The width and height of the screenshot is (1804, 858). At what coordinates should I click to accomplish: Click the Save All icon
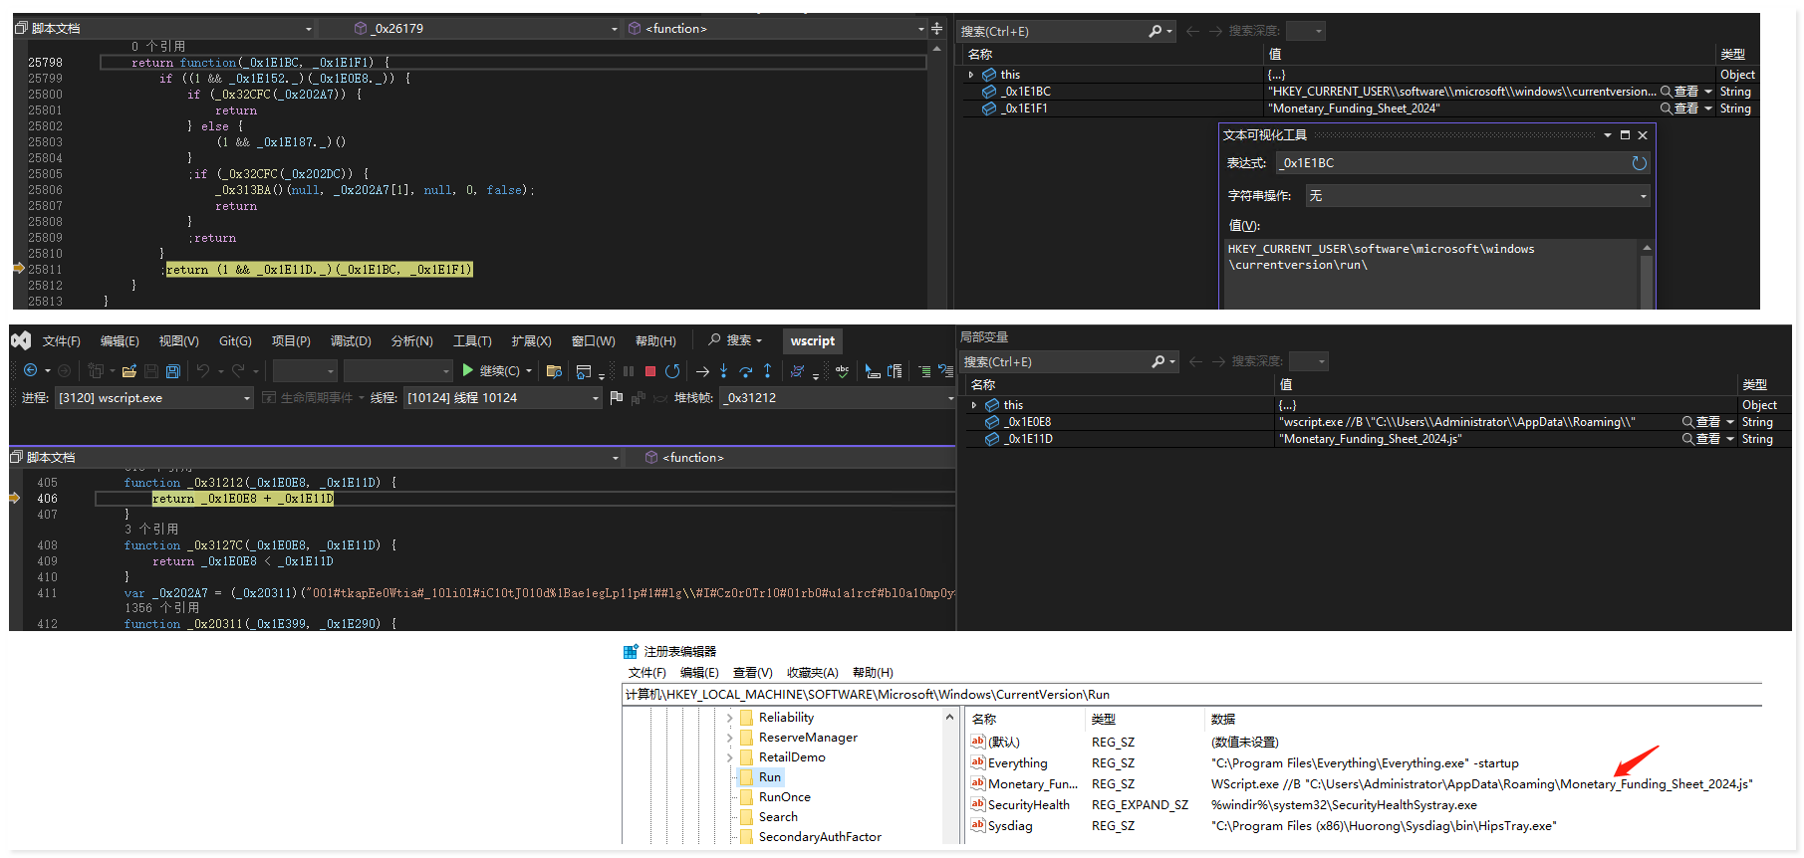(173, 371)
